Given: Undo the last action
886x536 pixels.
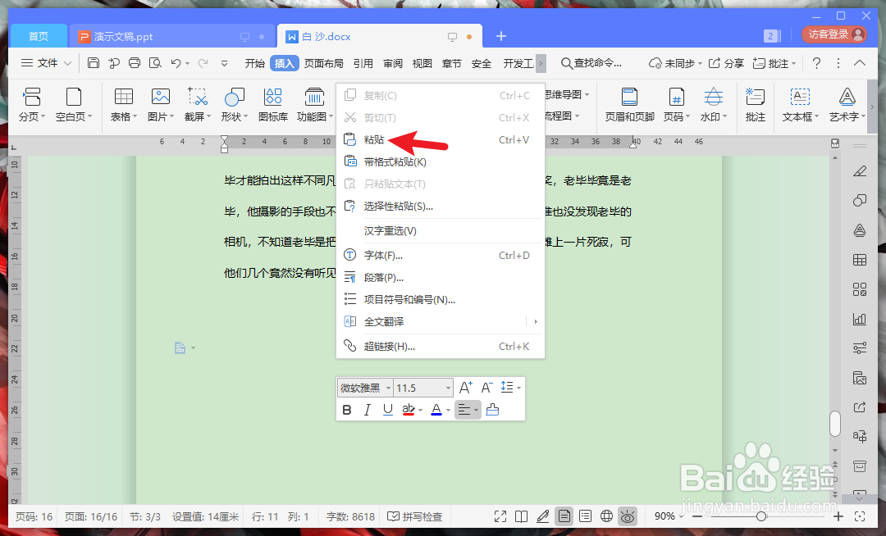Looking at the screenshot, I should [176, 63].
